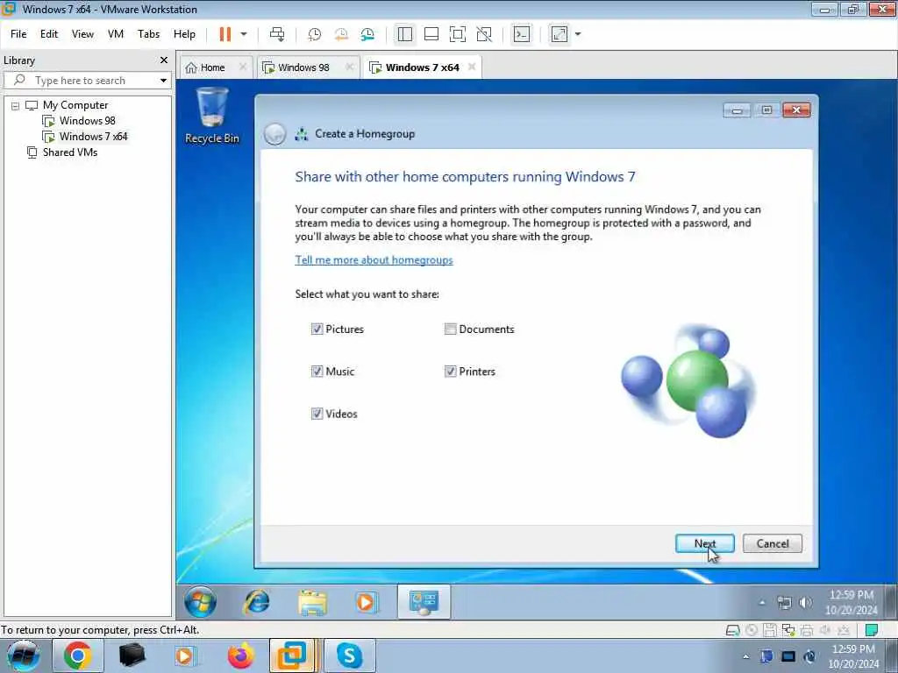Click Send Ctrl+Alt+Del toolbar icon

pos(277,34)
